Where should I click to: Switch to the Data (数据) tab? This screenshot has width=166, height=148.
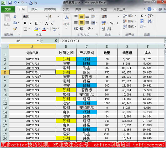(x=78, y=9)
